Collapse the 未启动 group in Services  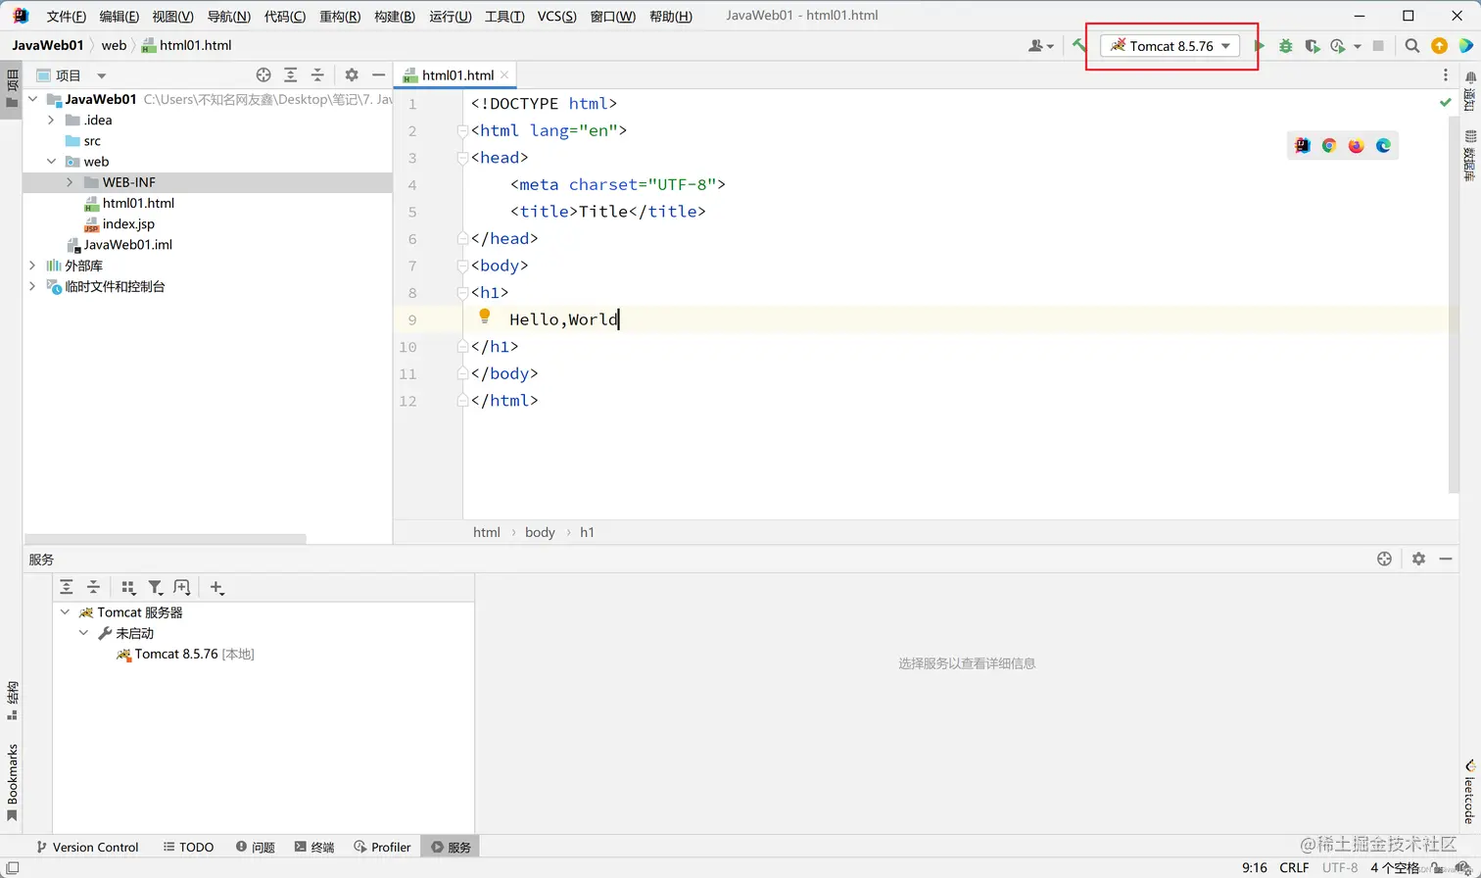84,633
